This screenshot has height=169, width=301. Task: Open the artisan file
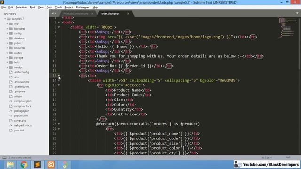tap(18, 96)
